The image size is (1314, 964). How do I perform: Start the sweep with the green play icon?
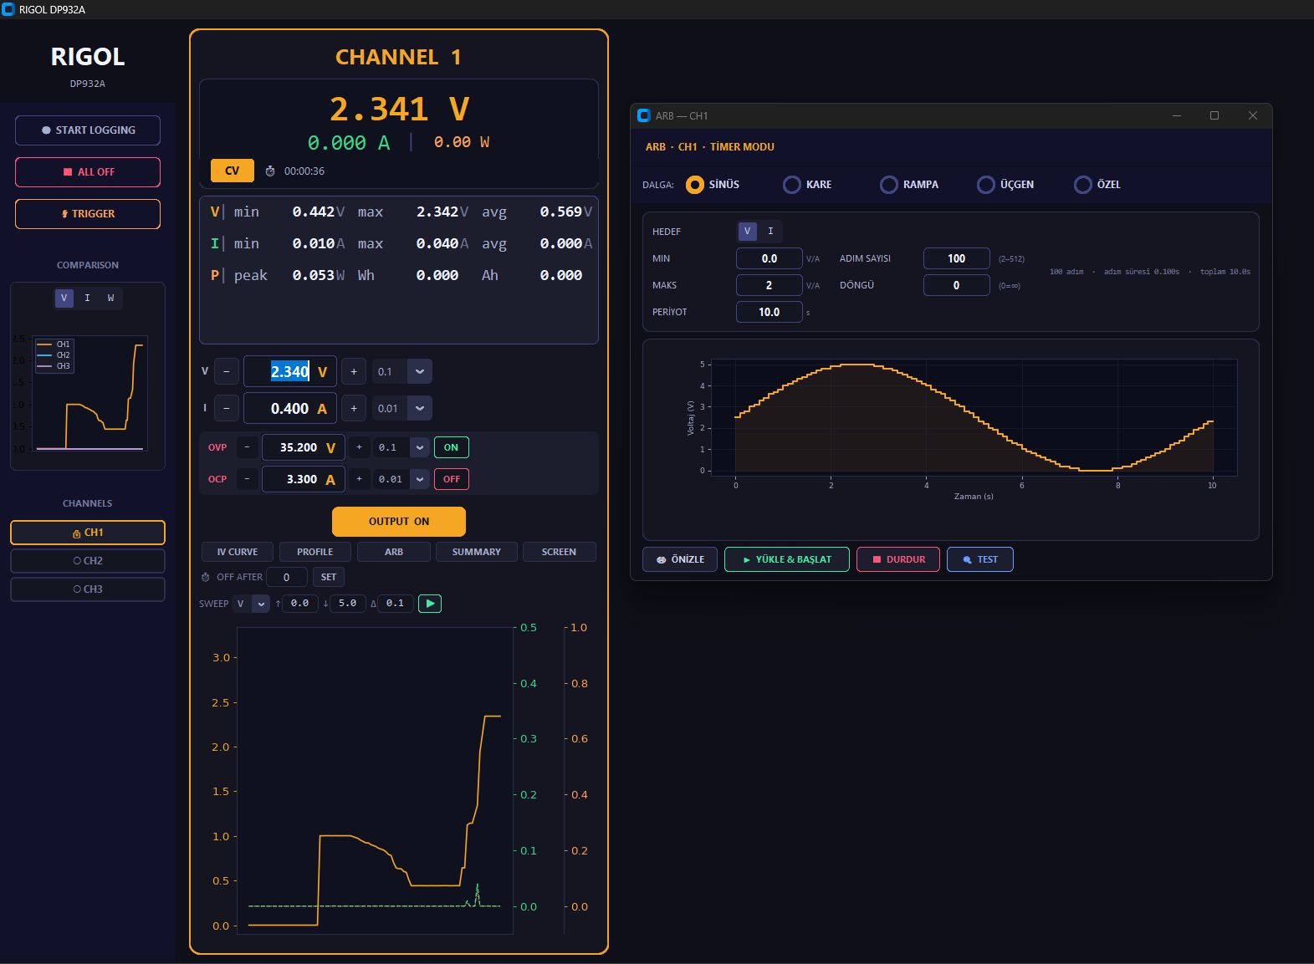(x=429, y=604)
